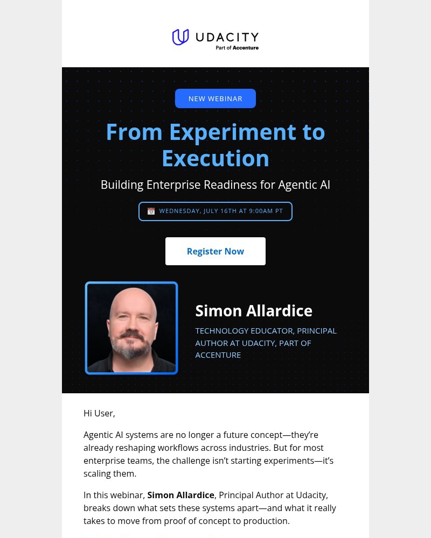The image size is (431, 538).
Task: Click the Register Now button
Action: [215, 251]
